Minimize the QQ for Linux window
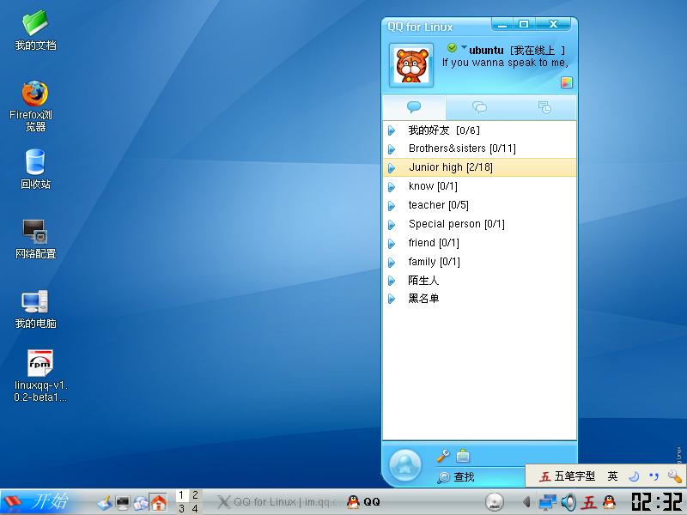 coord(502,25)
